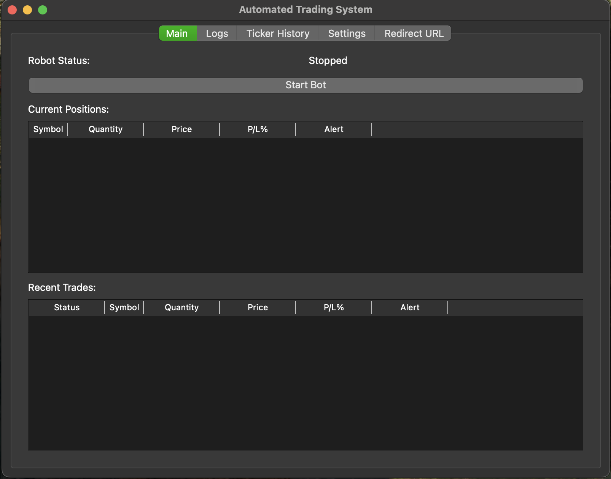Select the Redirect URL tab
The width and height of the screenshot is (611, 479).
414,34
